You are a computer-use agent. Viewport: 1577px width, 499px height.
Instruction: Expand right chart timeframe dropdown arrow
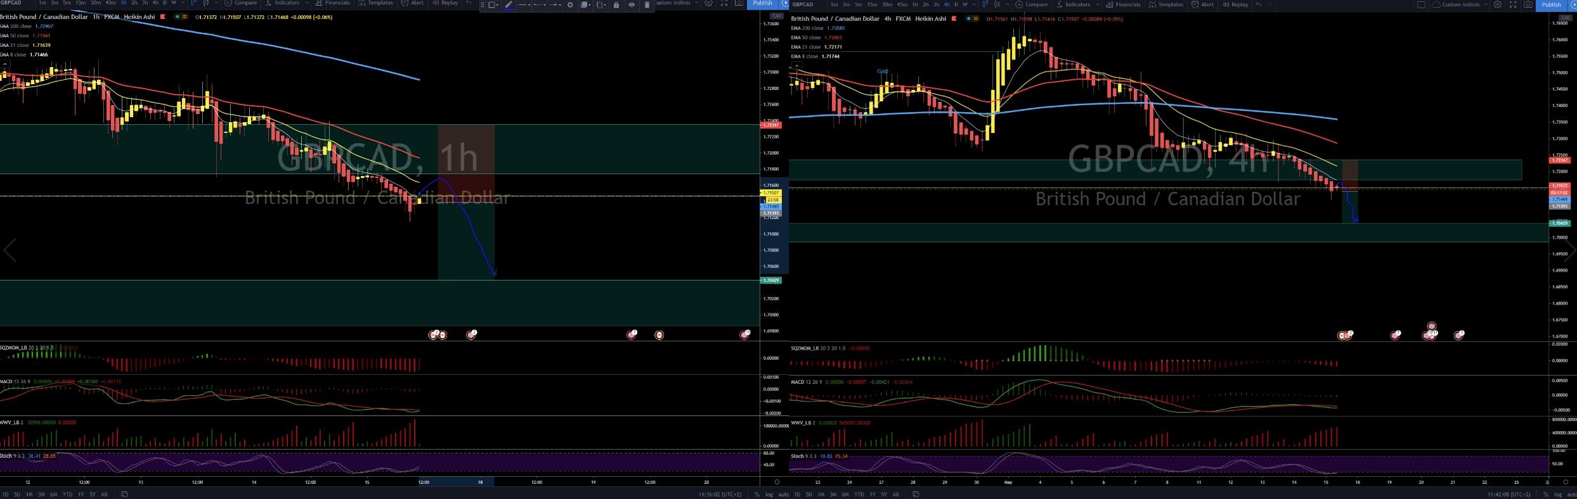tap(974, 4)
